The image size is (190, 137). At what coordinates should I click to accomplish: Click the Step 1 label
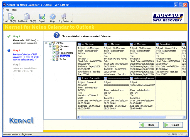pyautogui.click(x=17, y=36)
